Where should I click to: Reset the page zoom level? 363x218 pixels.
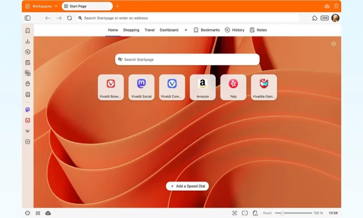click(267, 213)
